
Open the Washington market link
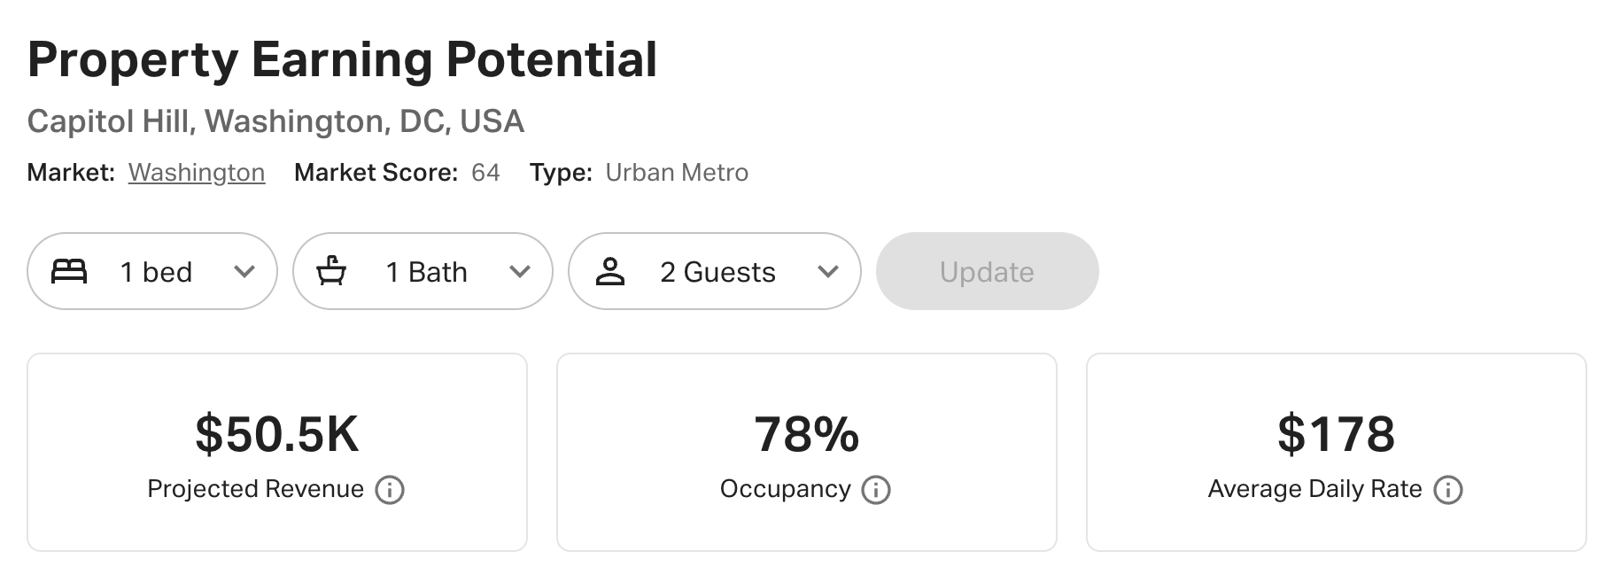pos(197,173)
